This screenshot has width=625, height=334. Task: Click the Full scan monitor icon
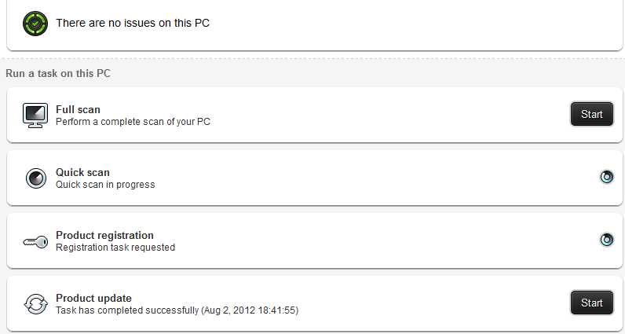pyautogui.click(x=35, y=116)
